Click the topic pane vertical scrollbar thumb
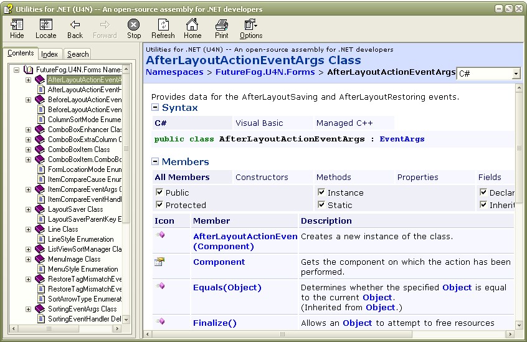 click(x=519, y=148)
